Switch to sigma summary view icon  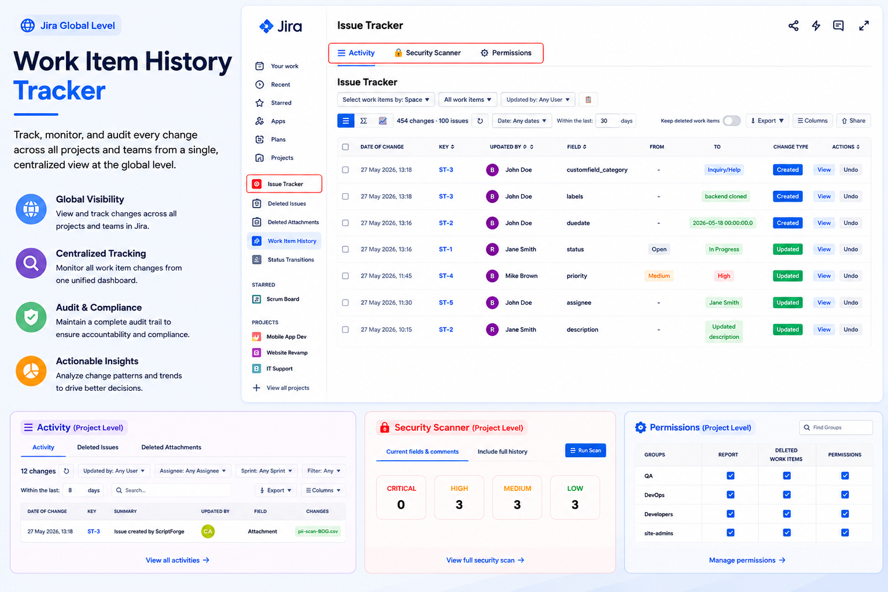coord(363,121)
